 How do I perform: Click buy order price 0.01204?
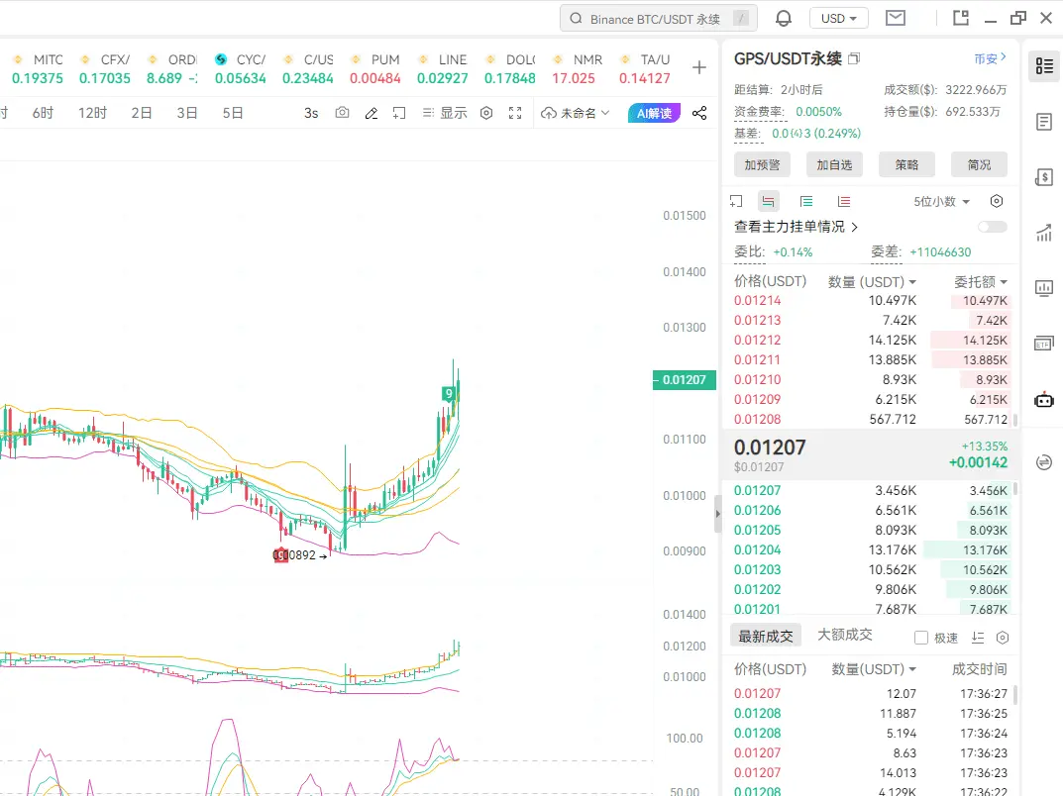click(757, 550)
